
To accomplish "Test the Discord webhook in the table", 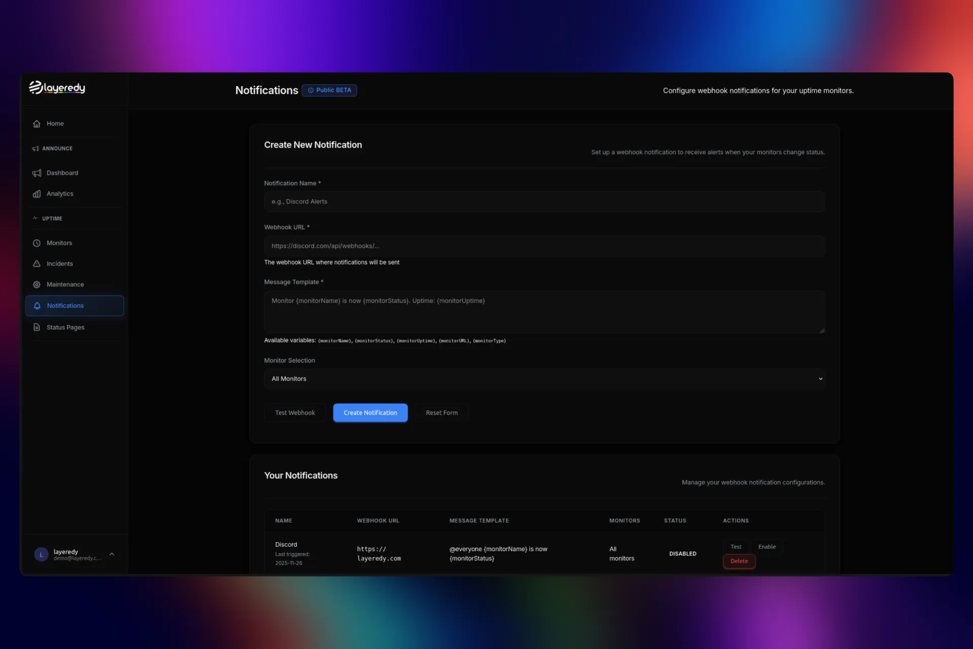I will coord(736,547).
